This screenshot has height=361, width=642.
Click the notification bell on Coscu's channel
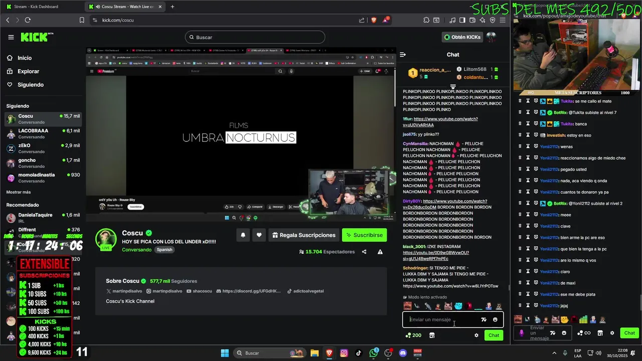click(243, 235)
